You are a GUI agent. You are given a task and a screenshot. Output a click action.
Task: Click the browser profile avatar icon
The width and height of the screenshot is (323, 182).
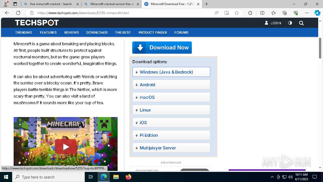[x=6, y=4]
